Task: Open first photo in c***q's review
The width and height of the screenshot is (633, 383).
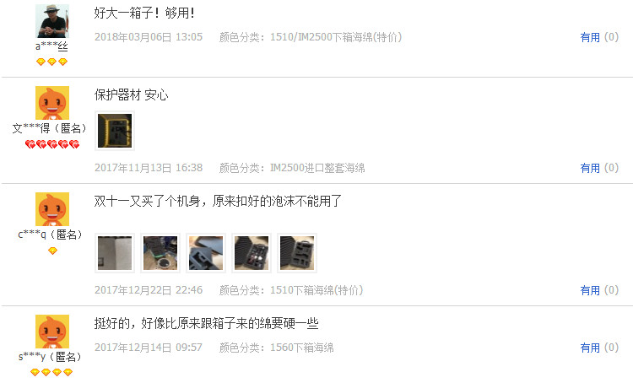Action: tap(115, 253)
